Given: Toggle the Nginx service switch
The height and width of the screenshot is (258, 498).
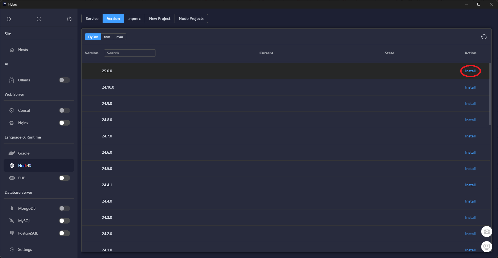Looking at the screenshot, I should click(65, 123).
